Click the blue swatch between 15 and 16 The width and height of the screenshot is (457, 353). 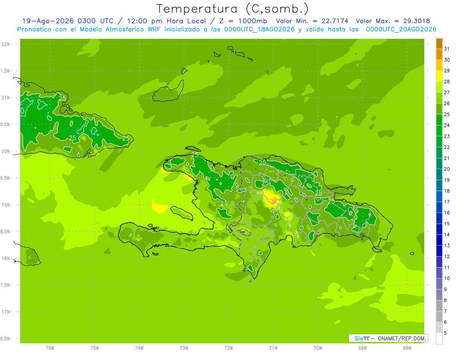439,218
